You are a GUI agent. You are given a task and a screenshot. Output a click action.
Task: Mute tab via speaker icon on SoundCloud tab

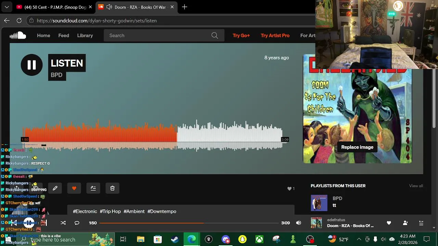click(x=109, y=7)
